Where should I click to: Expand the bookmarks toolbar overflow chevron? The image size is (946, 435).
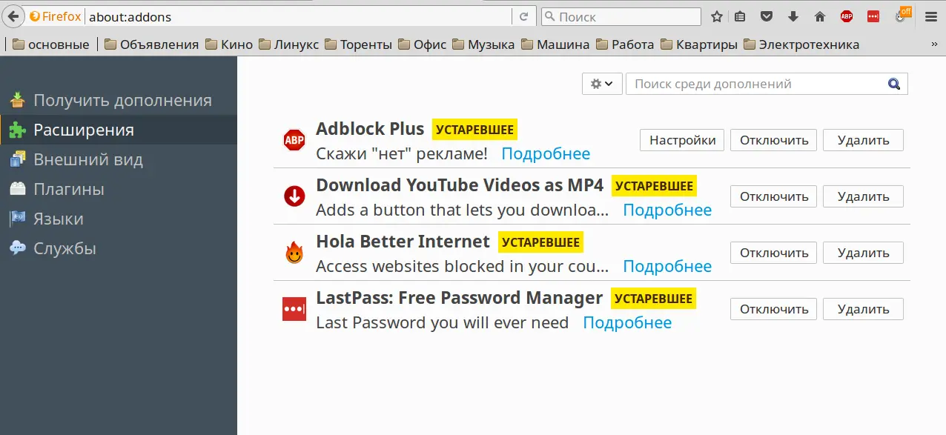(x=934, y=44)
